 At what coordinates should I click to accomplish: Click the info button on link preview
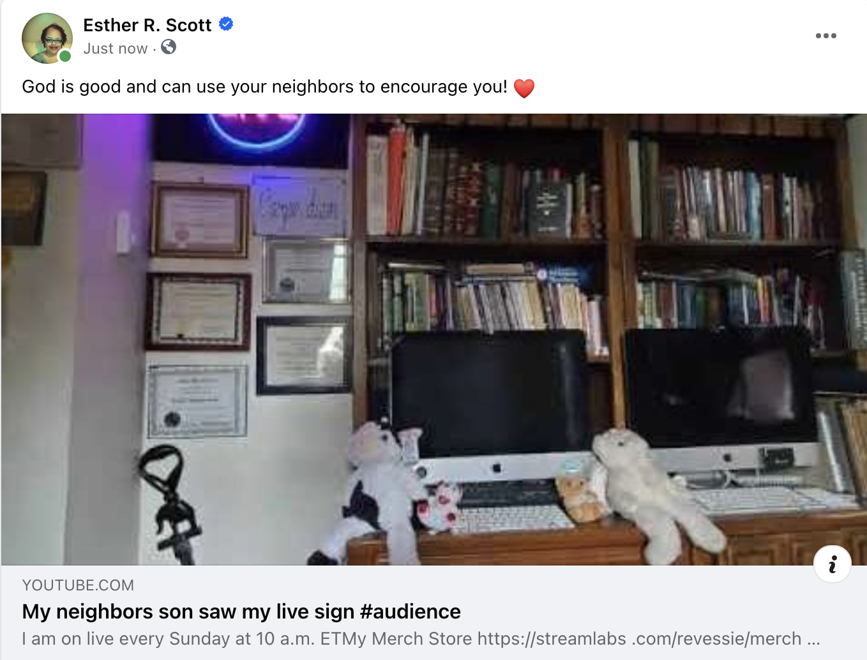(x=832, y=564)
